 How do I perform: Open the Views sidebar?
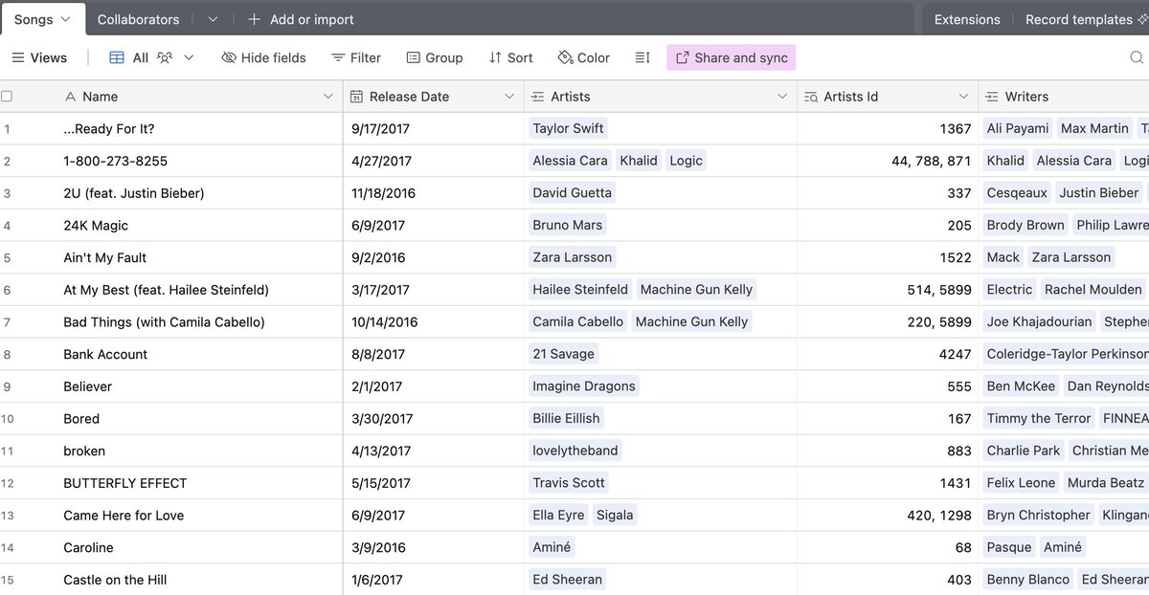[39, 57]
